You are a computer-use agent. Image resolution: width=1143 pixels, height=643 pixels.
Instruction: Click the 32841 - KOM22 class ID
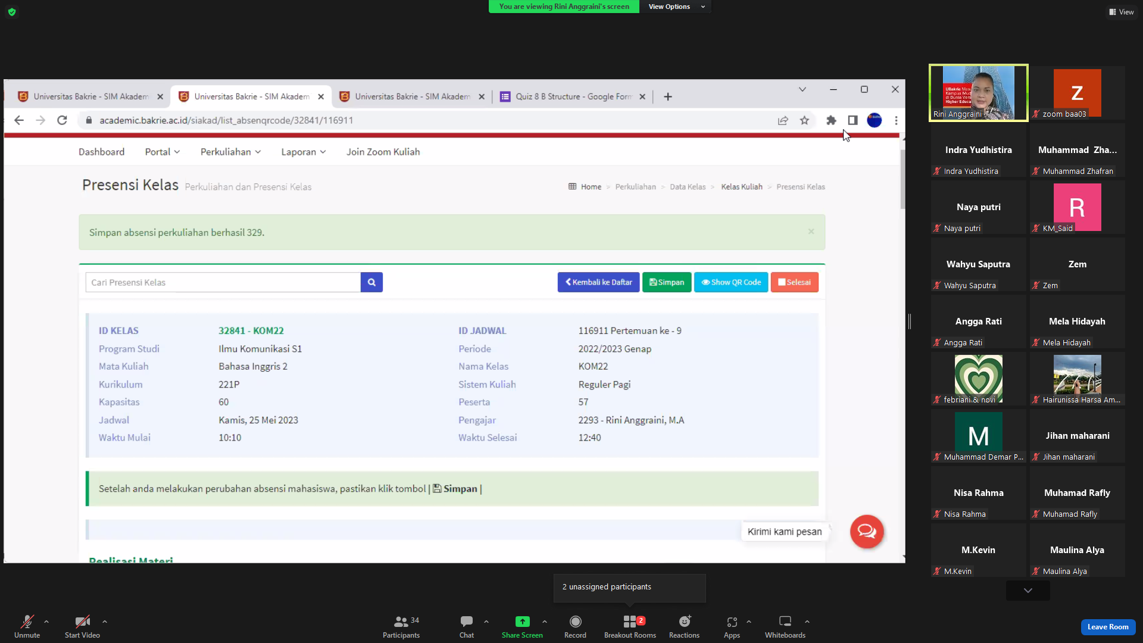click(x=251, y=331)
